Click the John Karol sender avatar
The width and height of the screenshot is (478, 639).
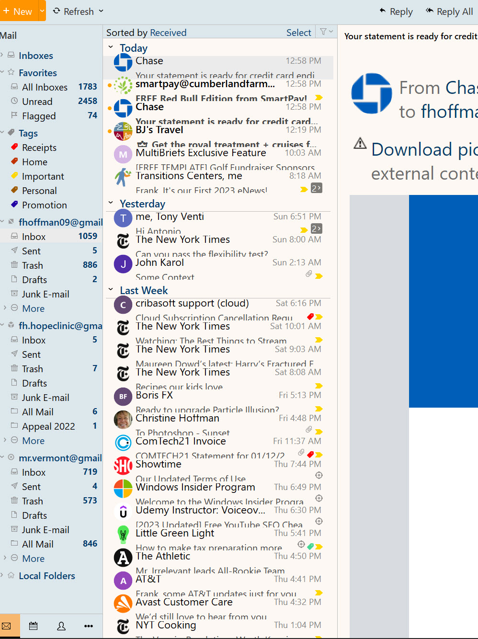tap(123, 264)
